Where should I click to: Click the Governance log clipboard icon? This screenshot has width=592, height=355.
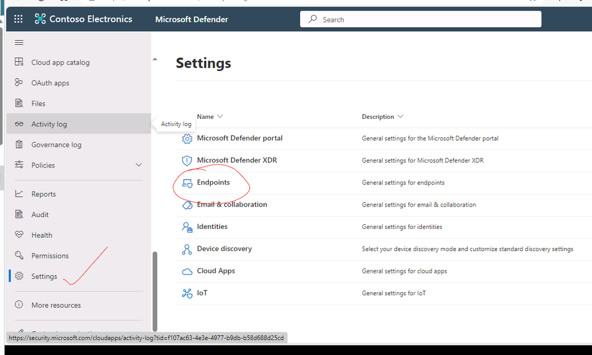tap(19, 144)
